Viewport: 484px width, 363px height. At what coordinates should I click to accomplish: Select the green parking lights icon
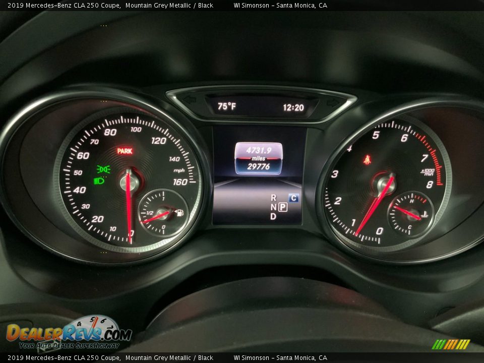click(103, 168)
